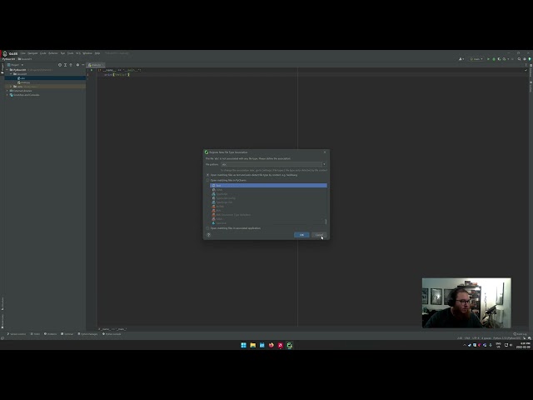Open Project panel gear options
The height and width of the screenshot is (400, 533).
coord(77,65)
